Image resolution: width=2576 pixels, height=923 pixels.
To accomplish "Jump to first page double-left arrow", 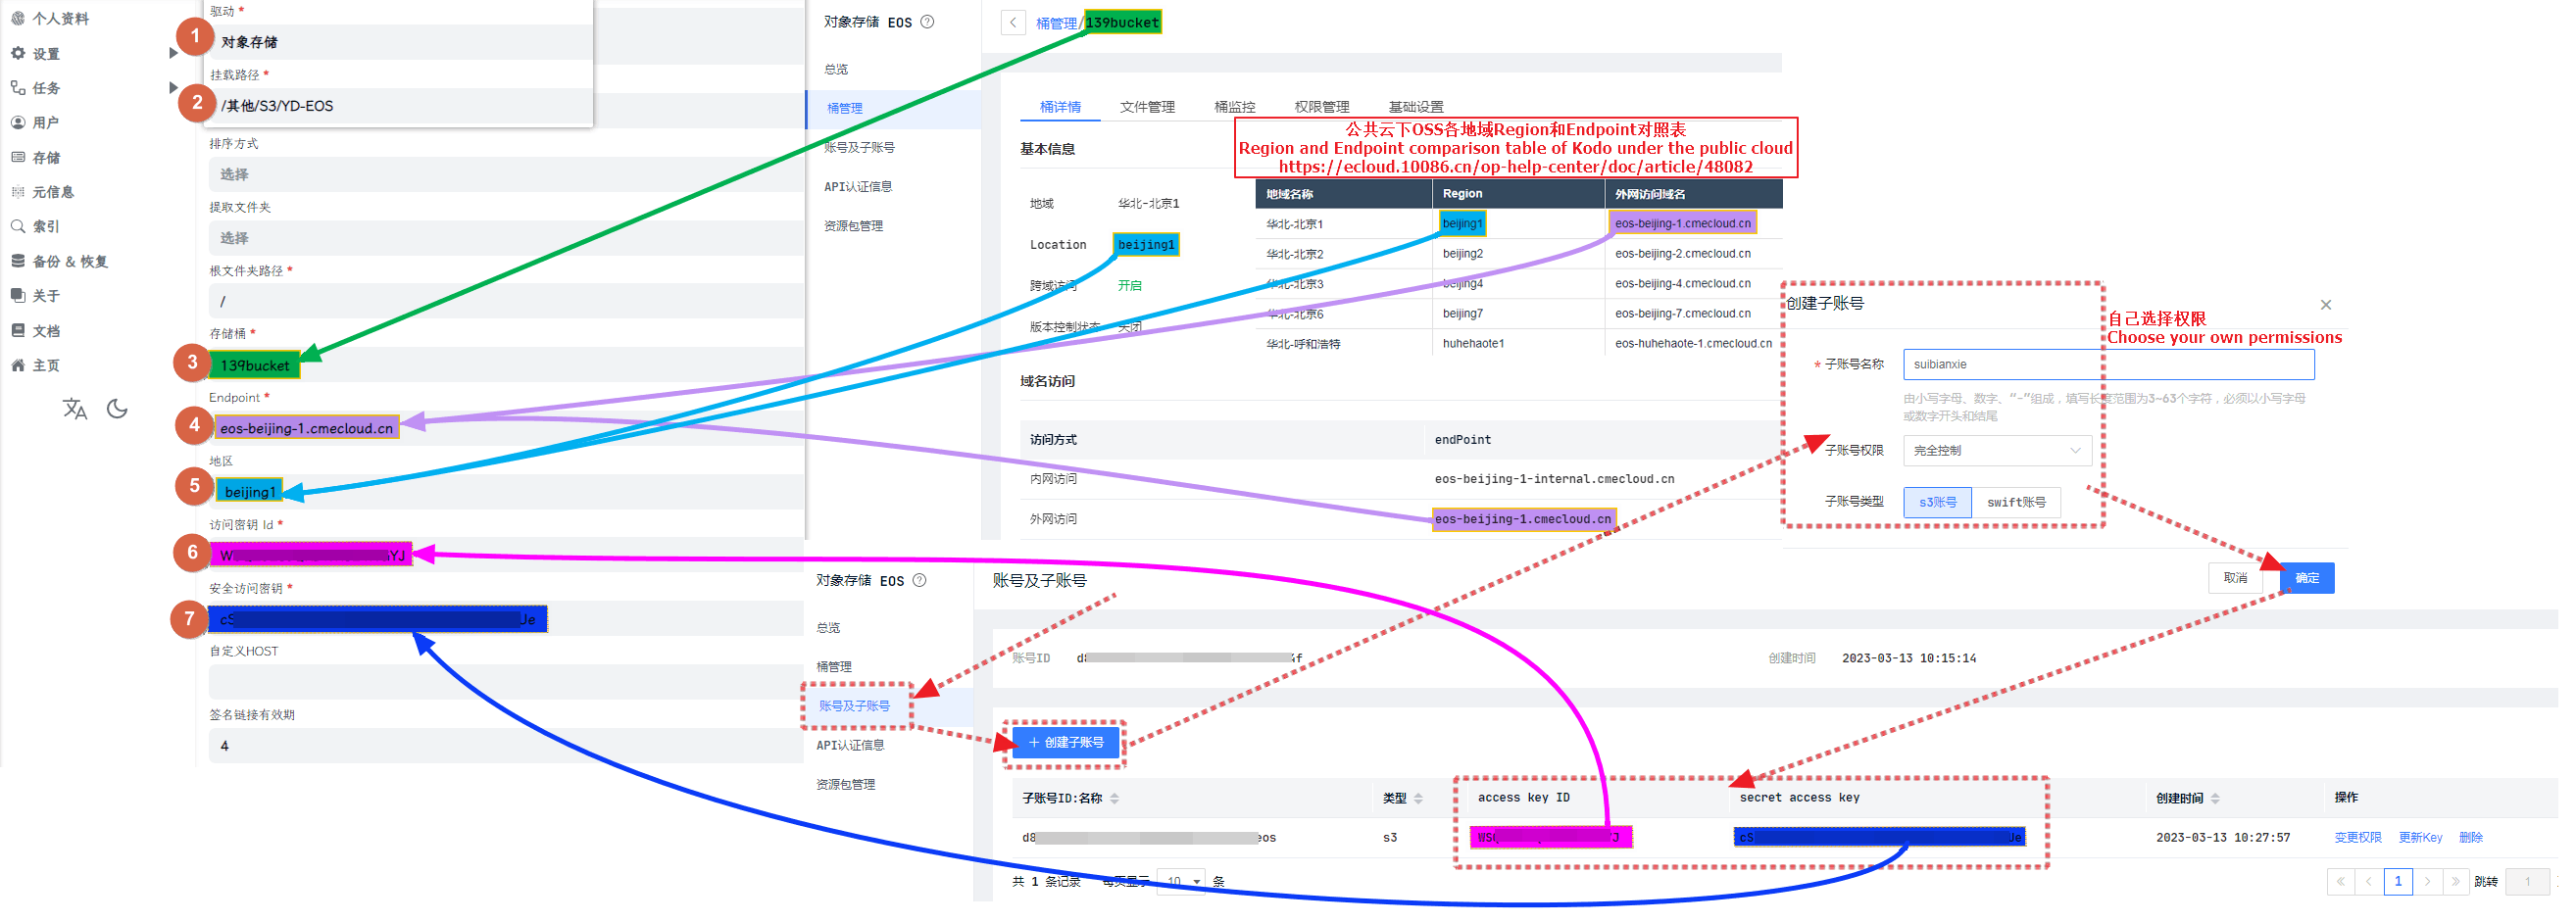I will pyautogui.click(x=2340, y=882).
